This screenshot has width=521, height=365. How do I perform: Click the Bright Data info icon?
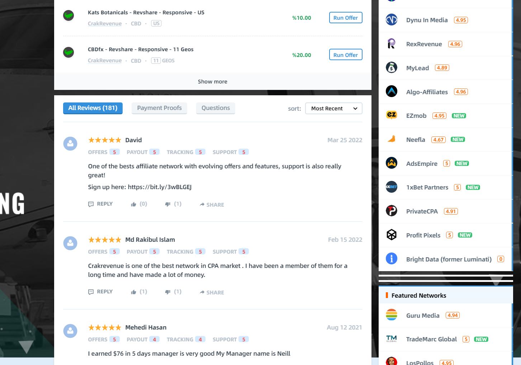[391, 258]
